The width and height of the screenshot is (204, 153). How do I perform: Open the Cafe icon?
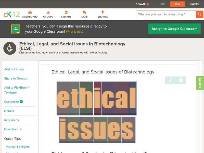[x=84, y=12]
